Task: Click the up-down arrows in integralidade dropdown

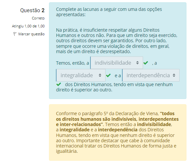Action: point(100,75)
